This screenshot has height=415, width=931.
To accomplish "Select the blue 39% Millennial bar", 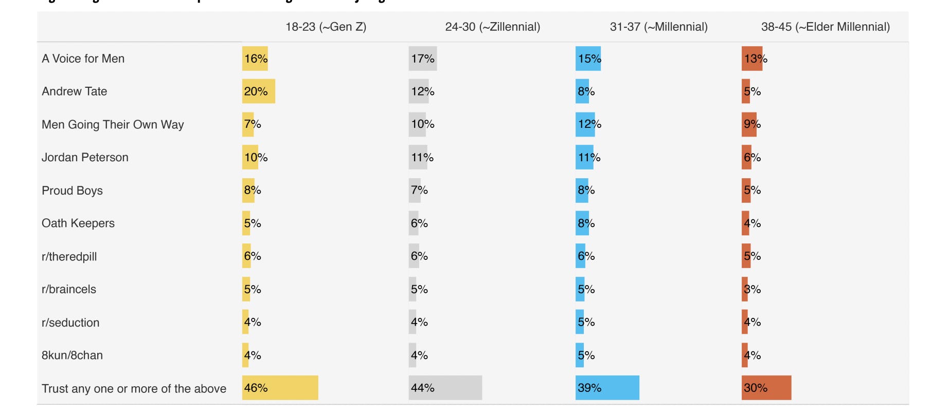I will point(607,388).
